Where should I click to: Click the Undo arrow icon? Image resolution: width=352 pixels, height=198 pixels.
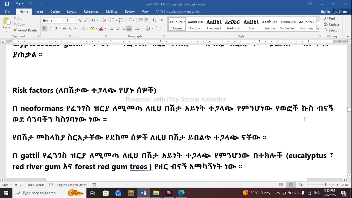coord(18,4)
